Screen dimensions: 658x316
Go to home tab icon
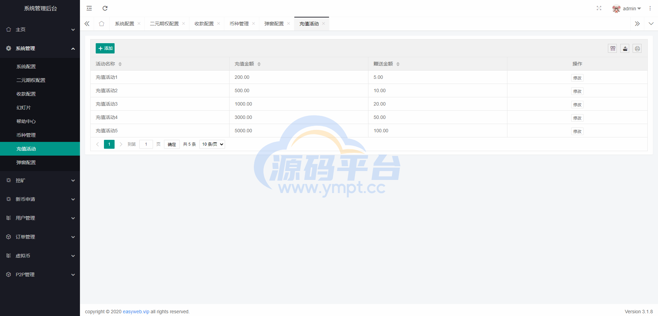(102, 24)
